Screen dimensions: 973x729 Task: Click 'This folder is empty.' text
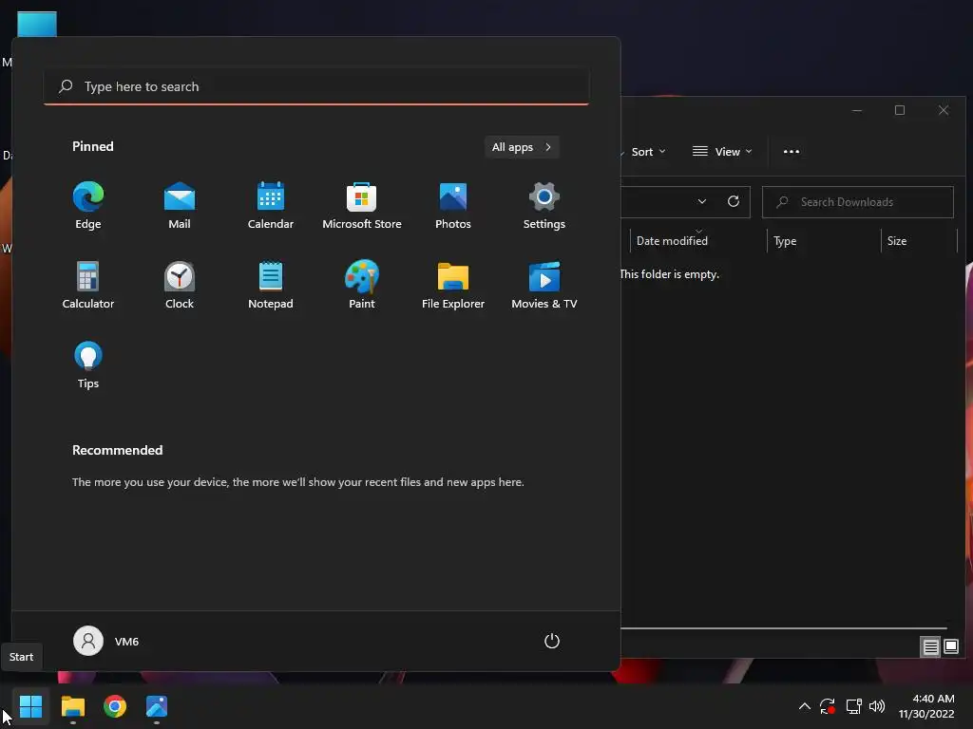tap(670, 274)
